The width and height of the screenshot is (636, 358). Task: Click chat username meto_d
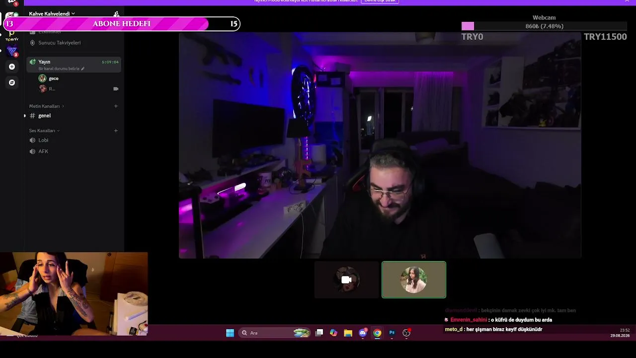point(454,330)
